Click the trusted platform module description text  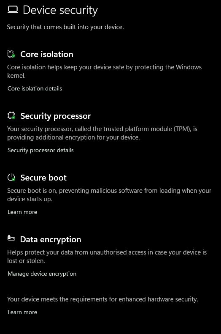tap(102, 133)
